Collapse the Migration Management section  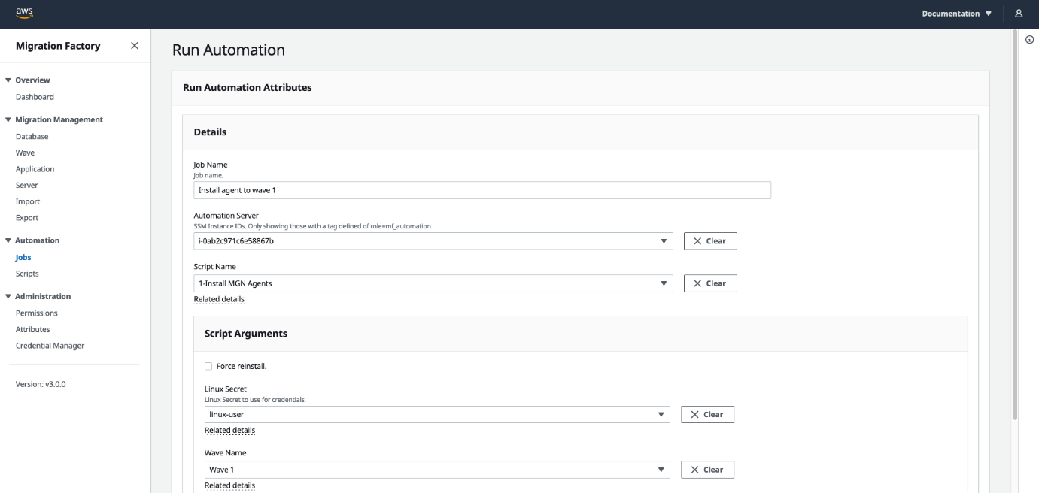(x=8, y=119)
